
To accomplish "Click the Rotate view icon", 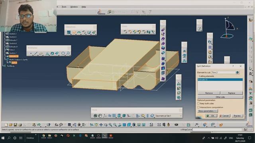I will [106, 125].
